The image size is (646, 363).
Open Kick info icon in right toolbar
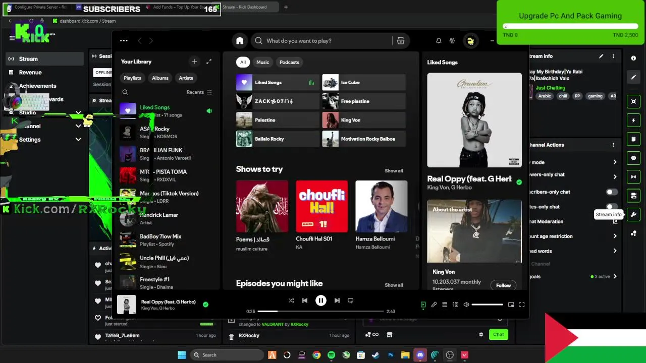(x=633, y=58)
